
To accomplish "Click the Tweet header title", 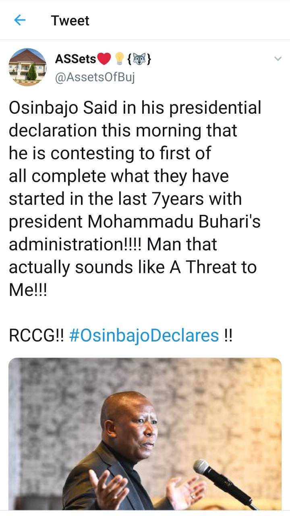I will [x=70, y=21].
